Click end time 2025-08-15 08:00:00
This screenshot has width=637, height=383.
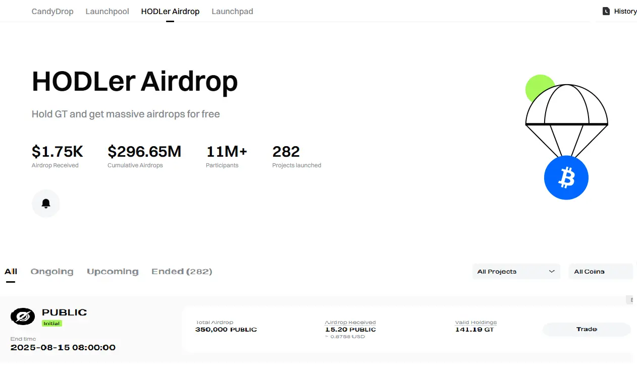(63, 348)
